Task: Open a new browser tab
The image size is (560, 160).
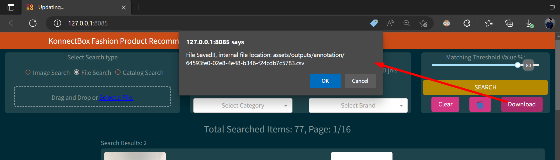Action: pyautogui.click(x=139, y=7)
